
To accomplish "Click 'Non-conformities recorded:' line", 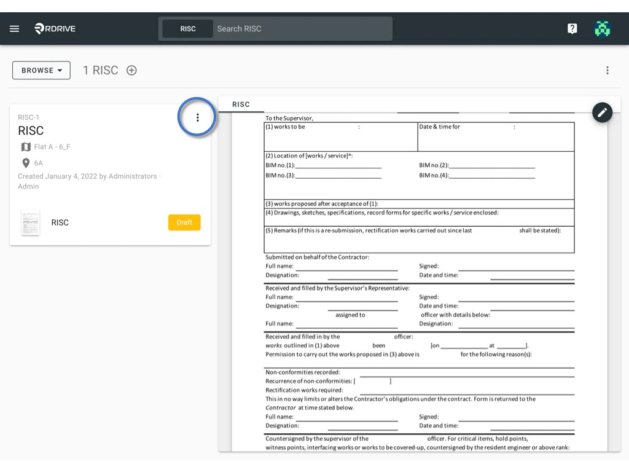I will [x=419, y=372].
